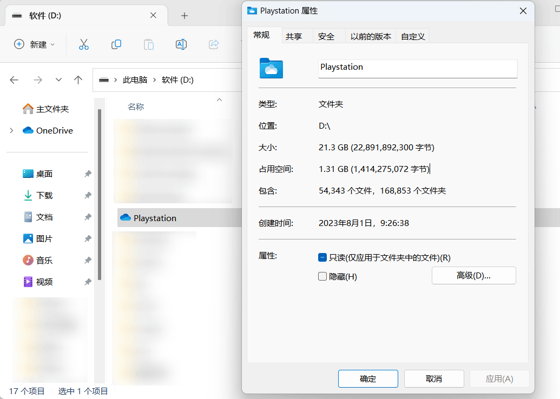Click the drive icon in the address bar
Image resolution: width=560 pixels, height=399 pixels.
point(104,80)
